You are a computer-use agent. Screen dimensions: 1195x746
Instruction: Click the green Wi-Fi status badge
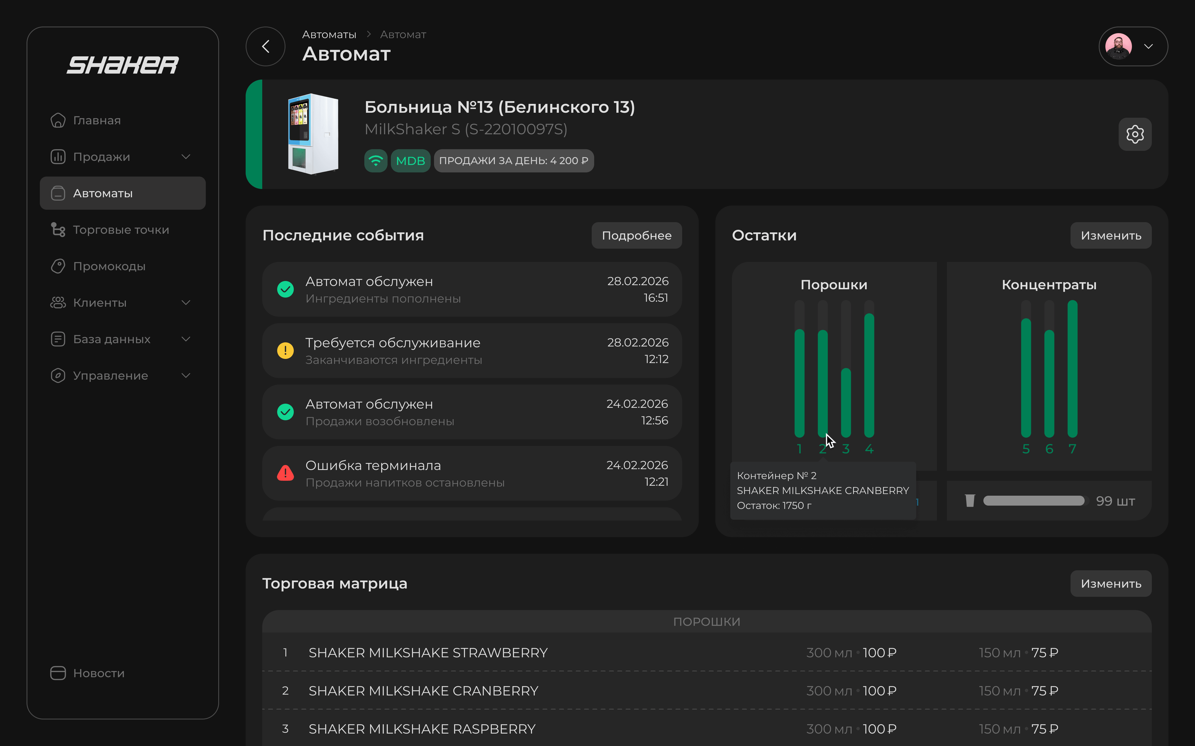pyautogui.click(x=375, y=161)
